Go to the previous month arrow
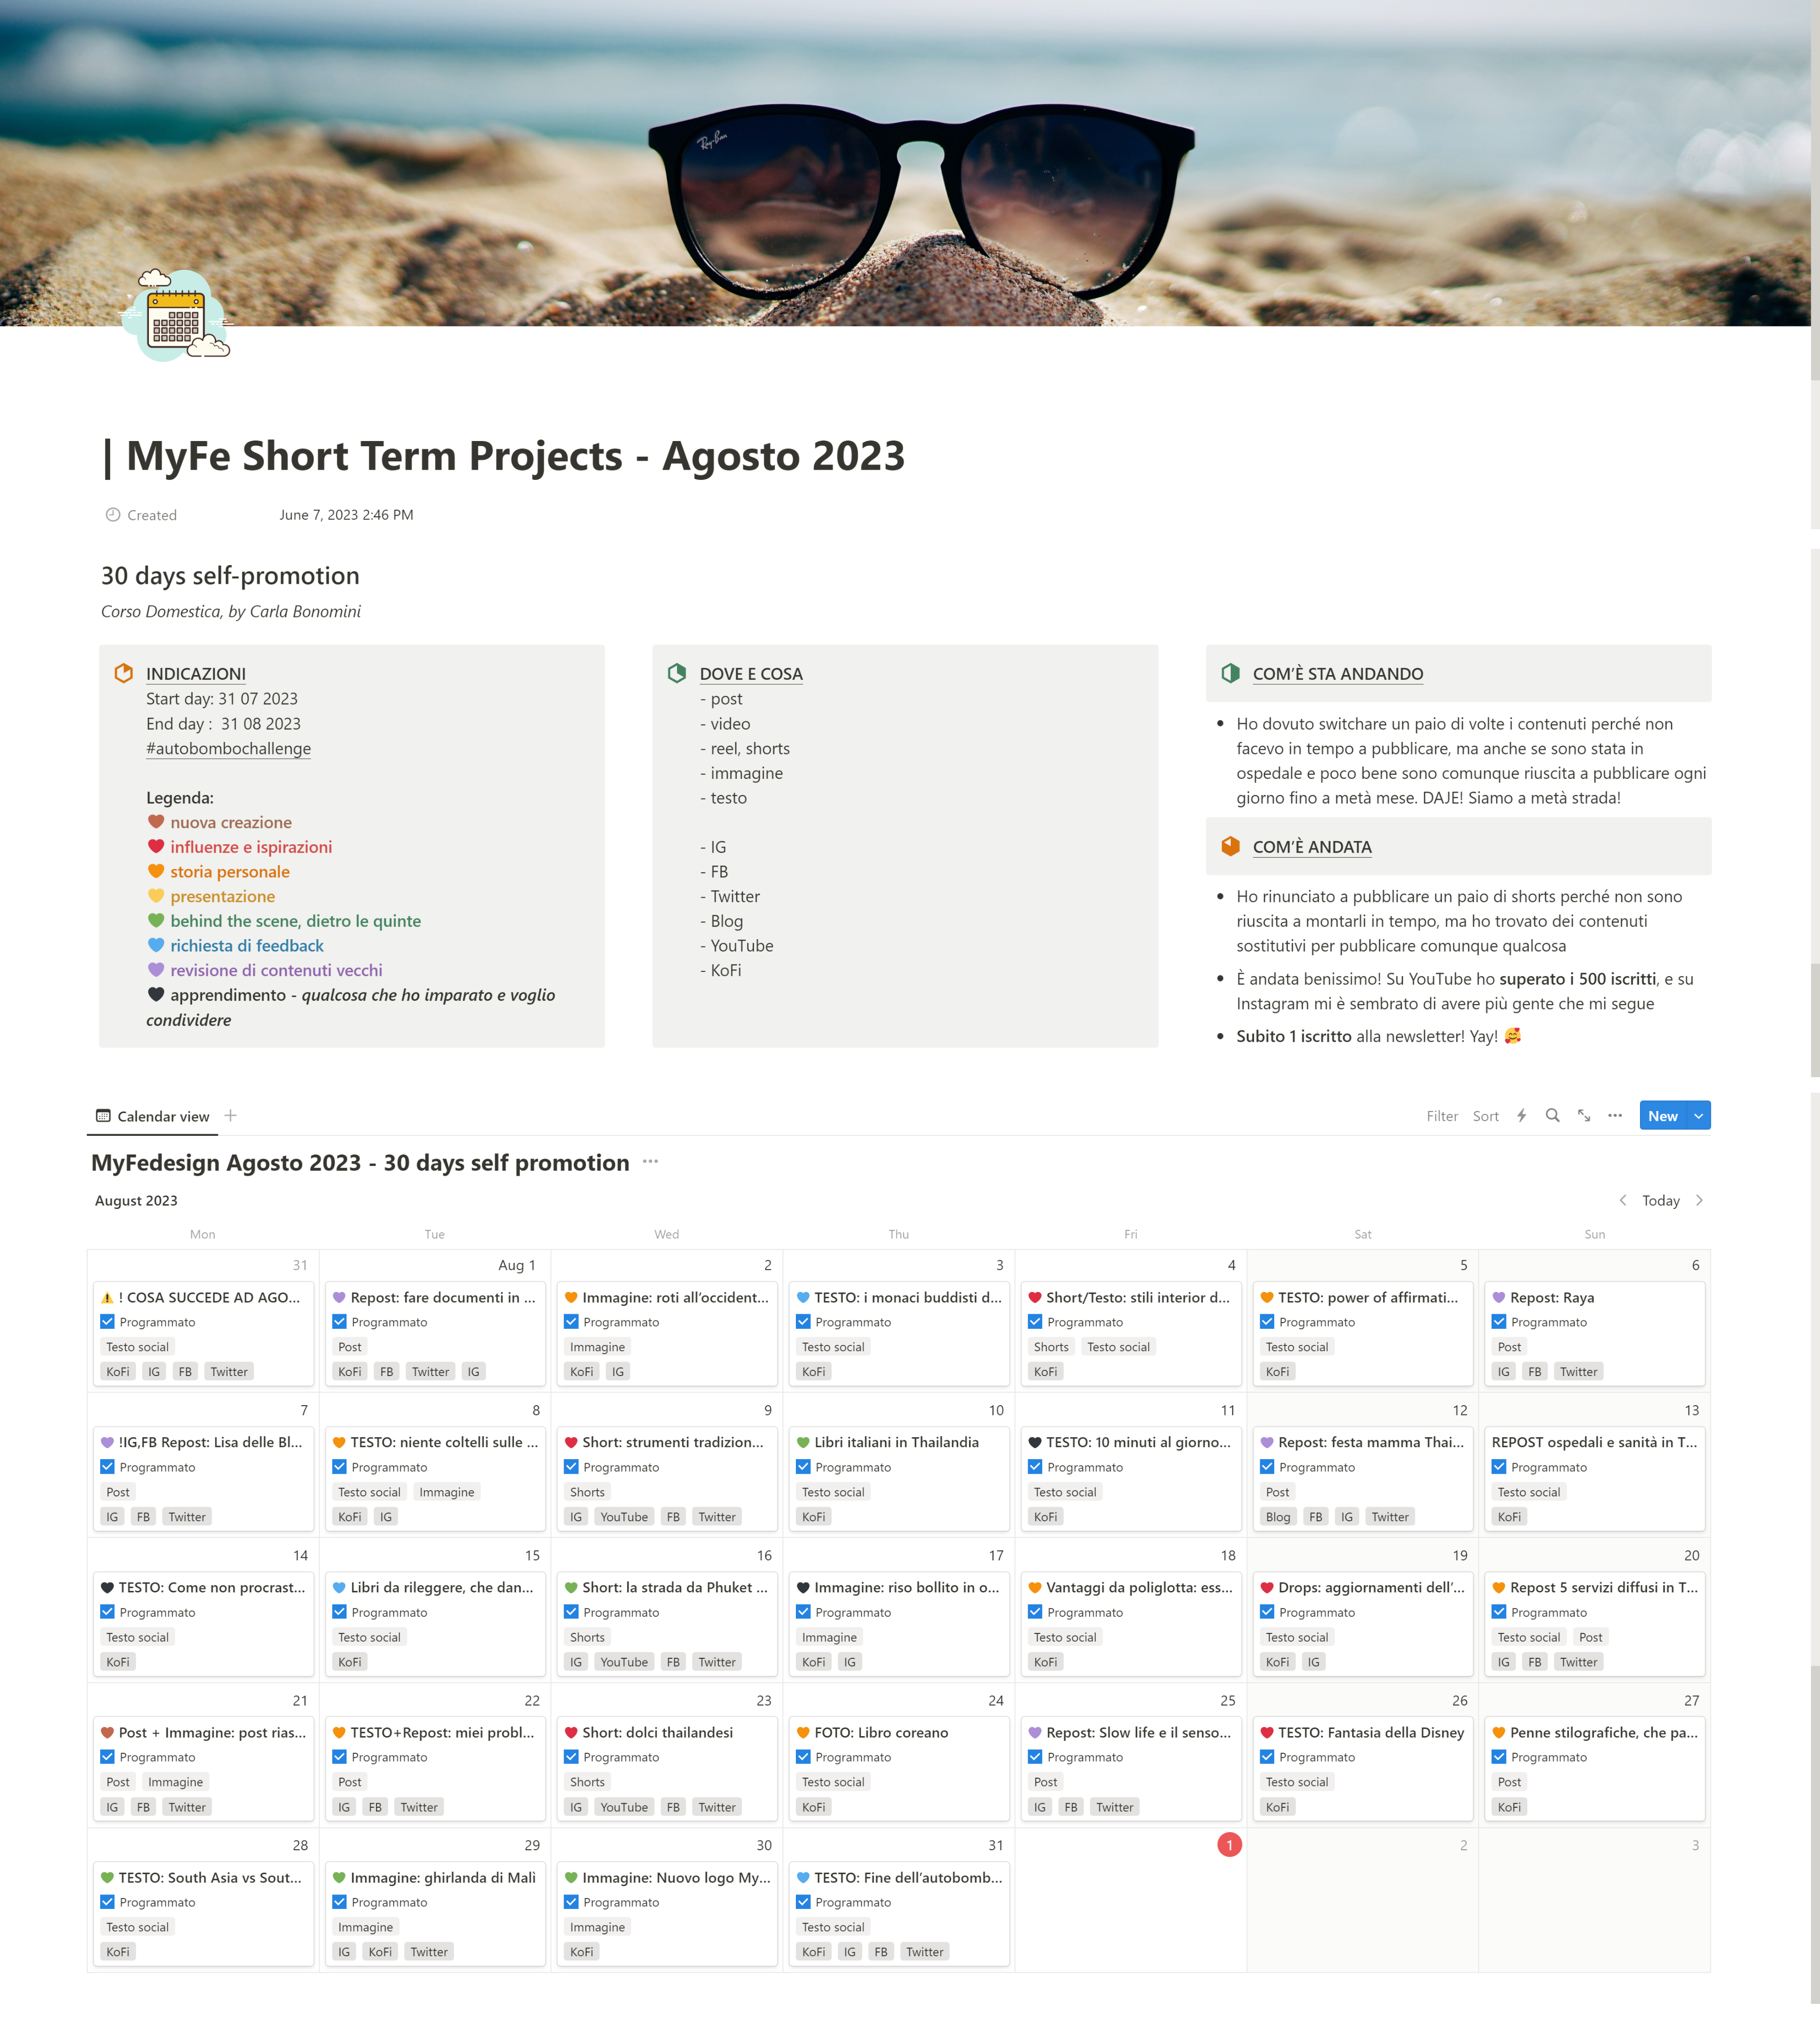Image resolution: width=1820 pixels, height=2021 pixels. [1622, 1200]
